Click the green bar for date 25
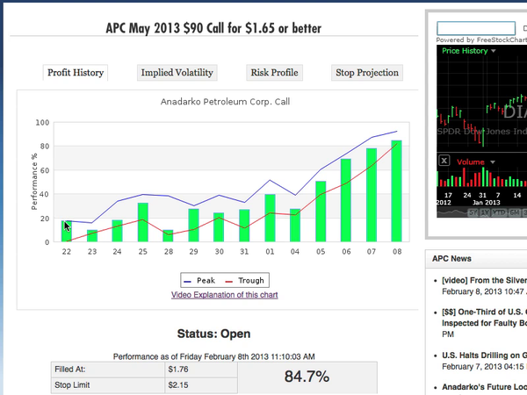 (143, 222)
